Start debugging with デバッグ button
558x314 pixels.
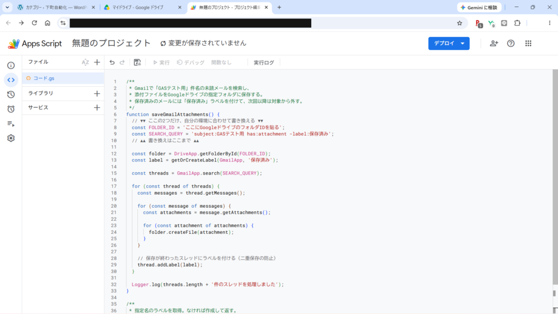191,62
